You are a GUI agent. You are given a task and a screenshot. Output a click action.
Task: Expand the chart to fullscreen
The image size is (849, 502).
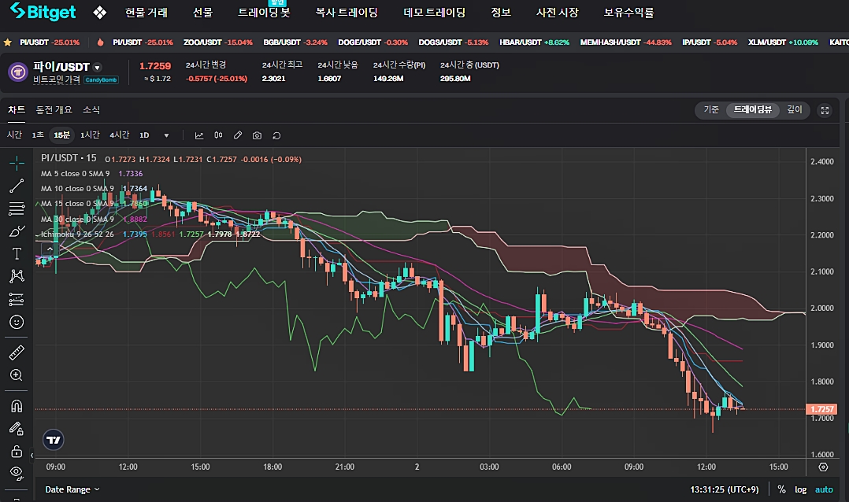tap(825, 110)
